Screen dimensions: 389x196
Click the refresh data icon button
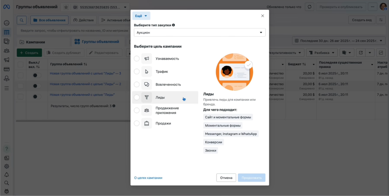[309, 7]
